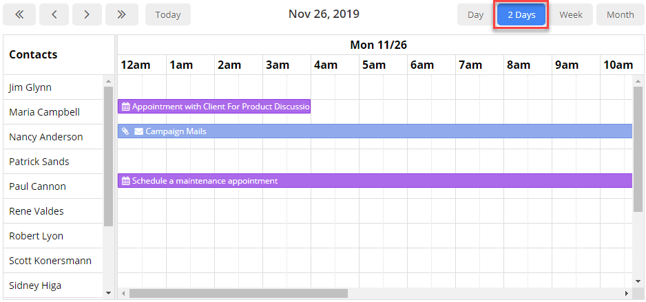This screenshot has height=302, width=646.
Task: Open Schedule a maintenance appointment event
Action: (375, 181)
